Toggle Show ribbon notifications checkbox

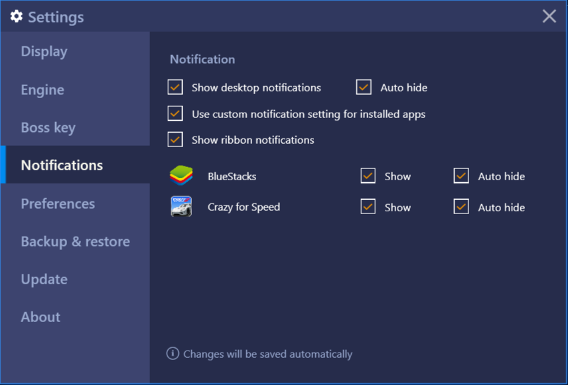(x=175, y=140)
